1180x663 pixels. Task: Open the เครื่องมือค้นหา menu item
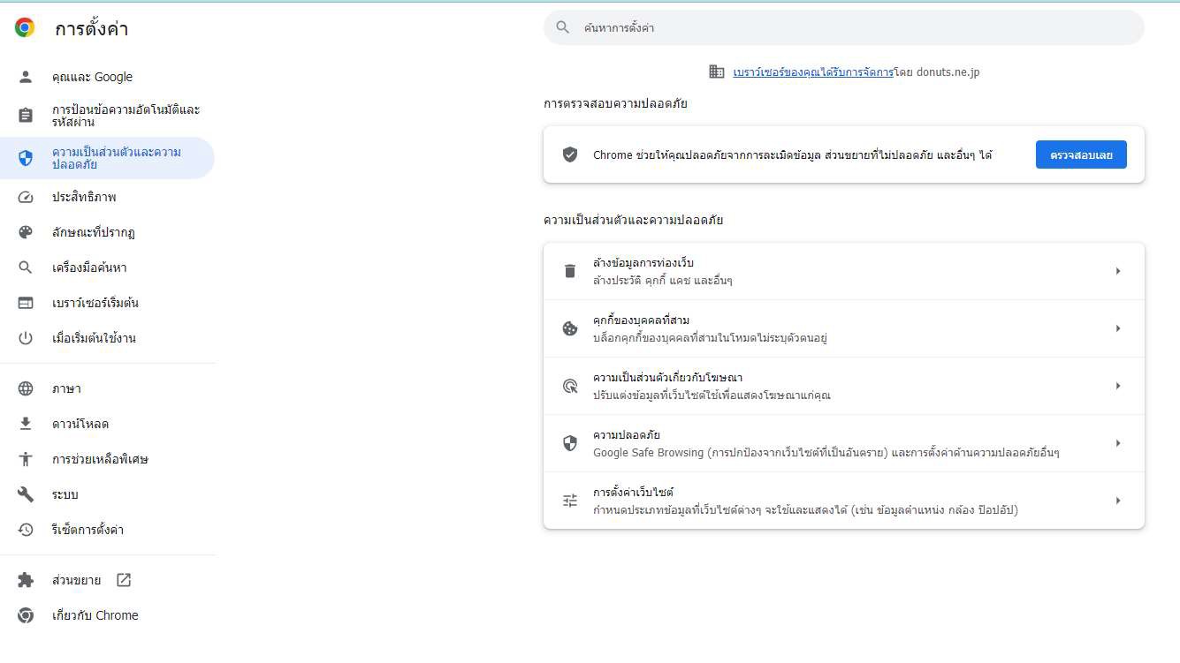pos(89,267)
